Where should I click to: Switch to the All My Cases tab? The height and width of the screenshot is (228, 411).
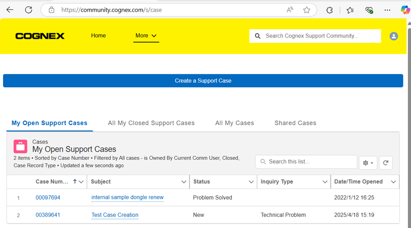click(x=235, y=123)
